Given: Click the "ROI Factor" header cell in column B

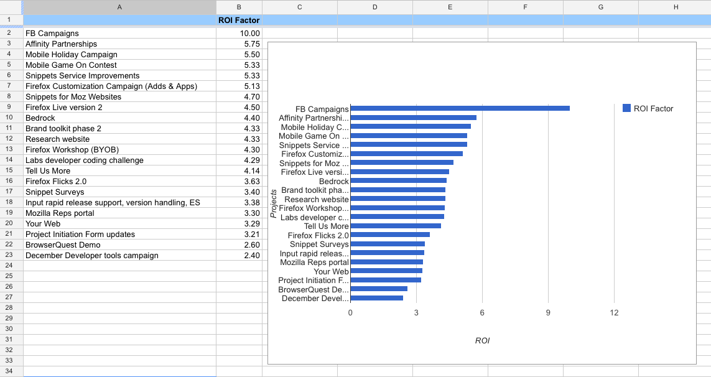Looking at the screenshot, I should [x=239, y=21].
